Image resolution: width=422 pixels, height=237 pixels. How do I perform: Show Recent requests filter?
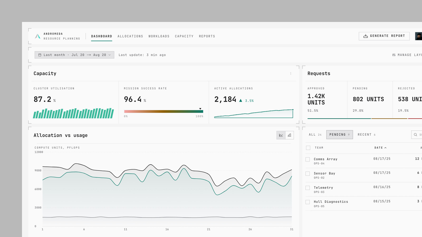tap(367, 135)
